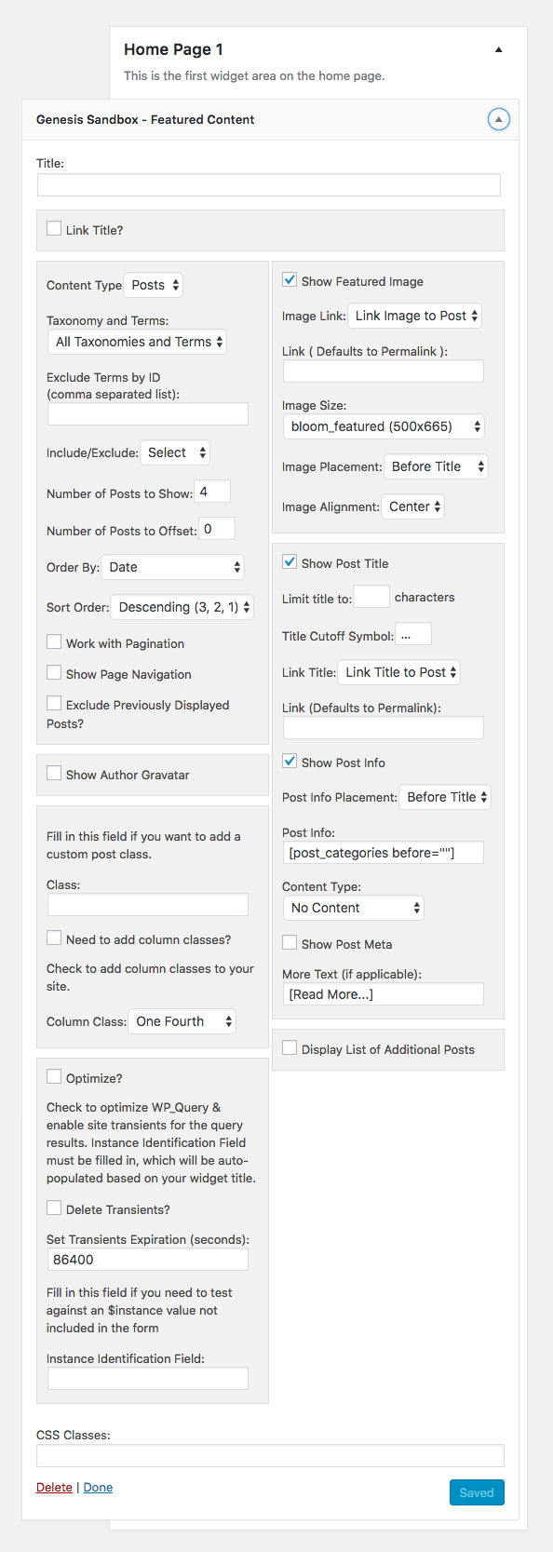This screenshot has height=1552, width=553.
Task: Open the Column Class One Fourth dropdown
Action: click(x=182, y=1021)
